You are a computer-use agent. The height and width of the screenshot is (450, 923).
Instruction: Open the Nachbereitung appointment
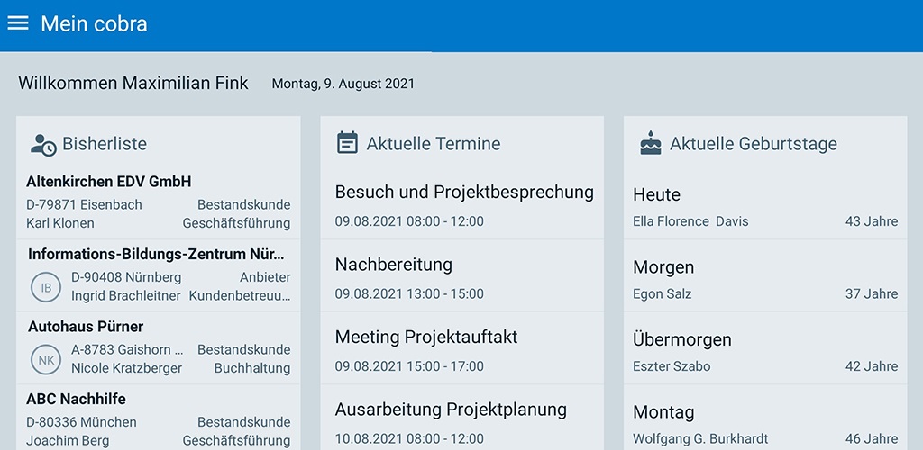click(462, 275)
